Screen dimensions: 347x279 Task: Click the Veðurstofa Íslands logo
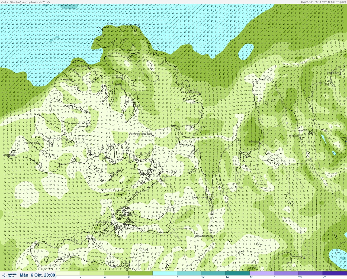coord(9,275)
